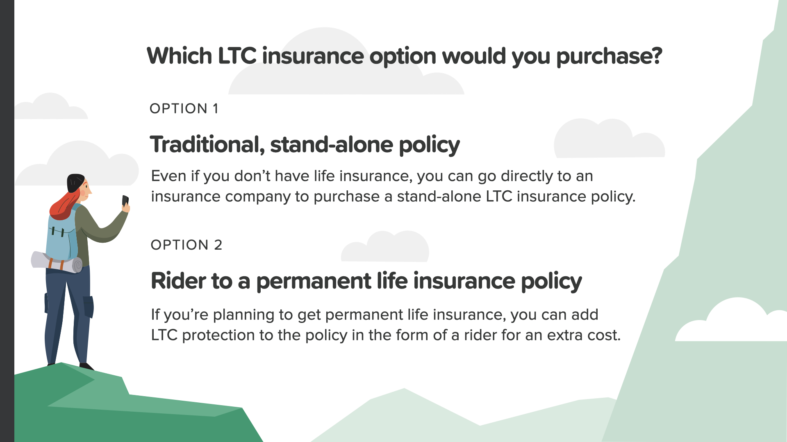Click the dark vertical bar on the left edge
This screenshot has width=787, height=442.
[7, 221]
